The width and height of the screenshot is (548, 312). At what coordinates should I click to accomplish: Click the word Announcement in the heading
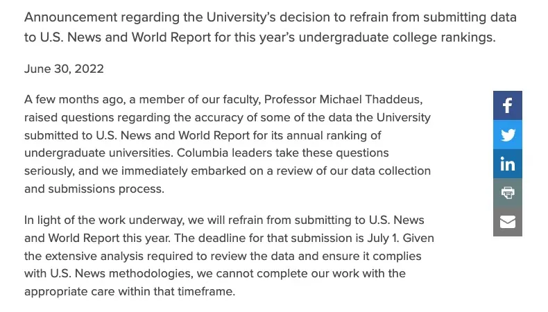click(x=70, y=17)
